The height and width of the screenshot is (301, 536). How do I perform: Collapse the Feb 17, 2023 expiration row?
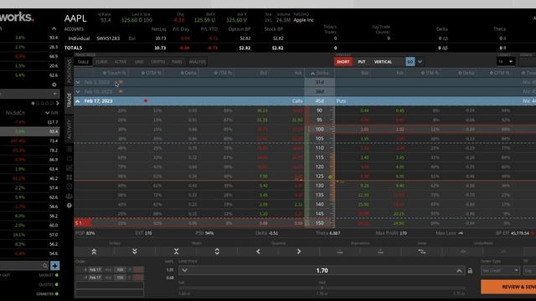[x=78, y=101]
